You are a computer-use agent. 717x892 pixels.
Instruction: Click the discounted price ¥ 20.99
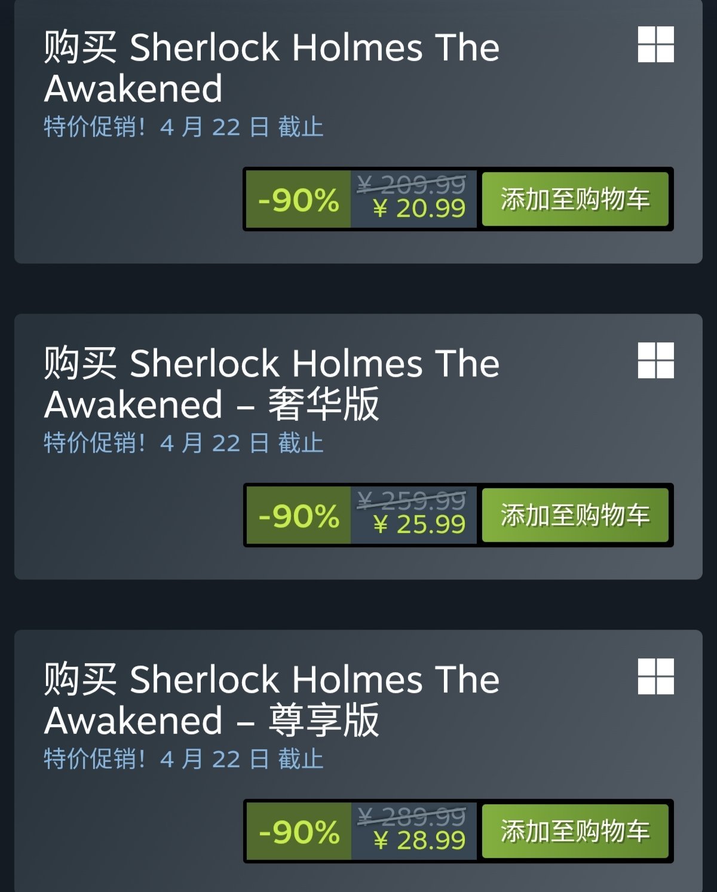point(419,209)
